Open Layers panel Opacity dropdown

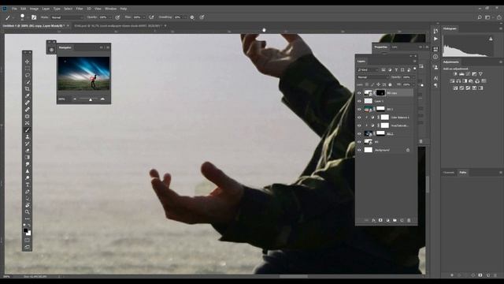[x=413, y=77]
